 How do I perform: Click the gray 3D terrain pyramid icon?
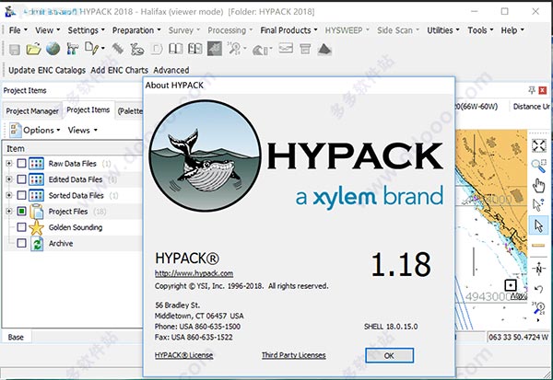pyautogui.click(x=324, y=49)
